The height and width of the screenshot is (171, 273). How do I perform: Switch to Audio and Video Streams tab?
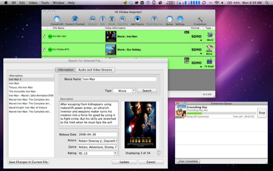(95, 70)
